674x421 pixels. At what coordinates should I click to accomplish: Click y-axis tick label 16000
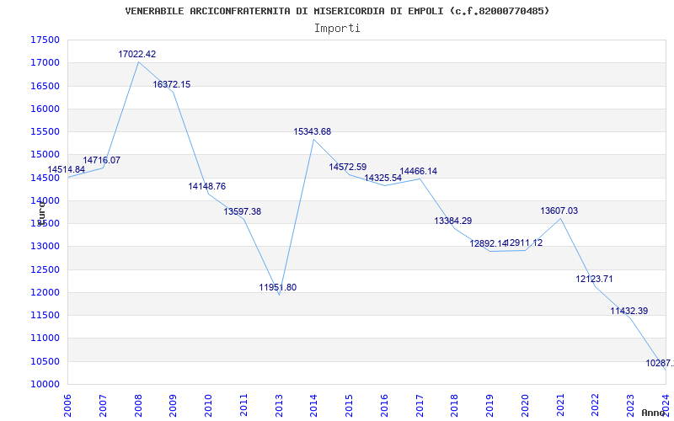(x=45, y=109)
